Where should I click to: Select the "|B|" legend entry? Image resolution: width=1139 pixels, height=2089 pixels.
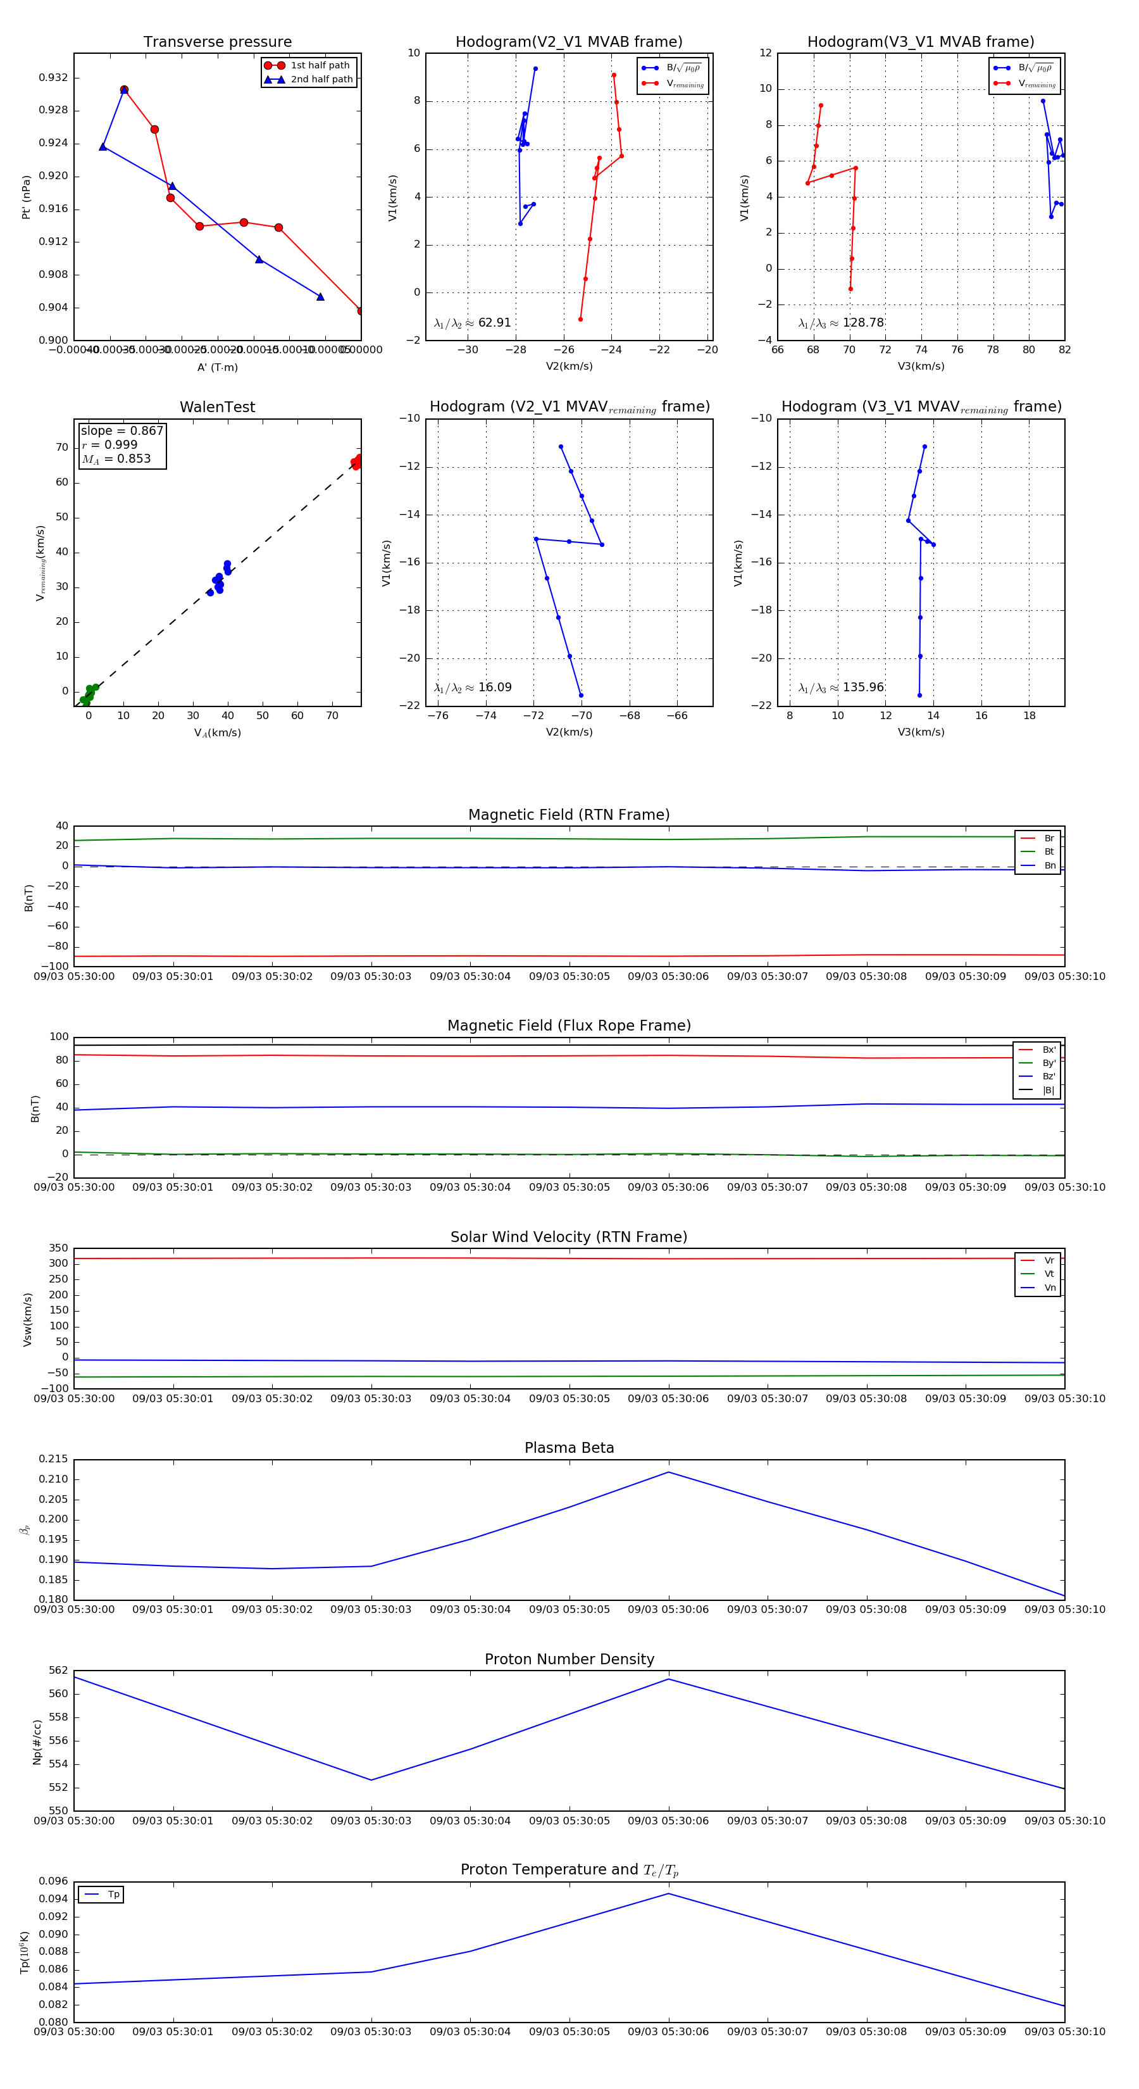tap(1037, 1090)
